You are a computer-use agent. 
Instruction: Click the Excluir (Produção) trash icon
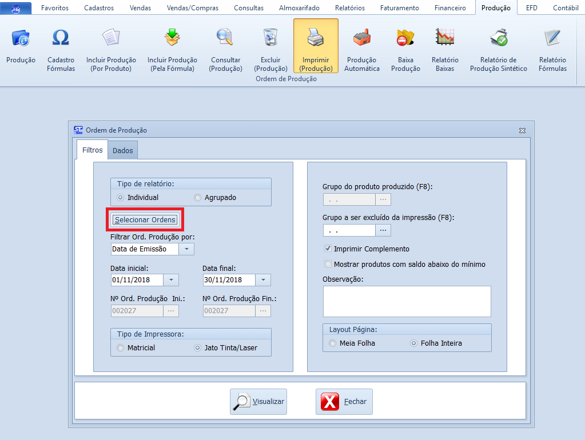[x=270, y=38]
